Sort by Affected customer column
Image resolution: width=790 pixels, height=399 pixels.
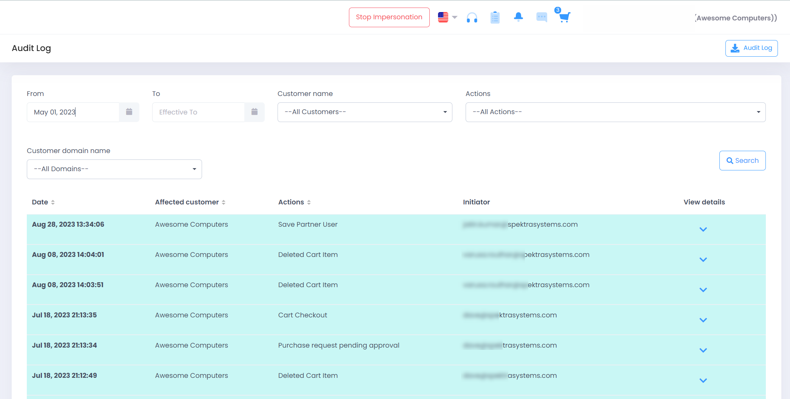click(190, 202)
